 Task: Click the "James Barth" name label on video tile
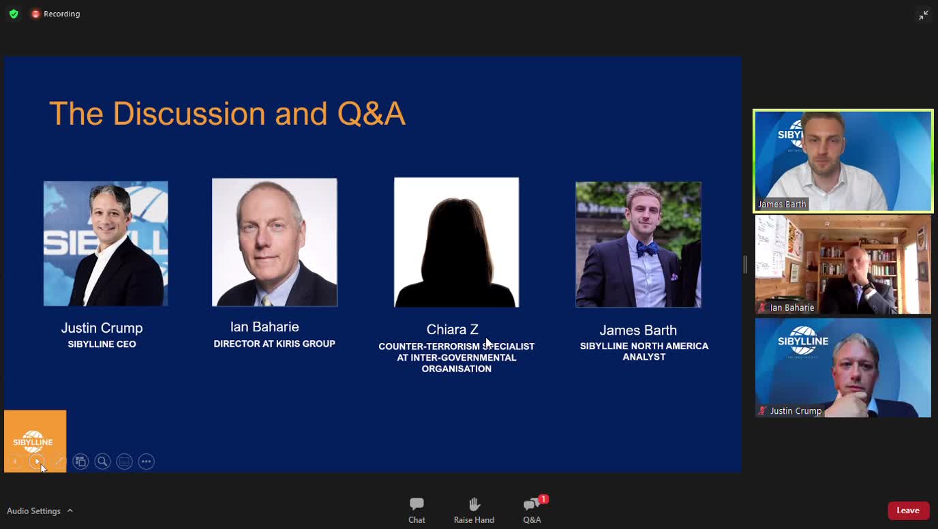click(782, 204)
